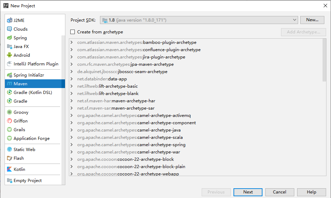Select the Android robot icon

(9, 55)
